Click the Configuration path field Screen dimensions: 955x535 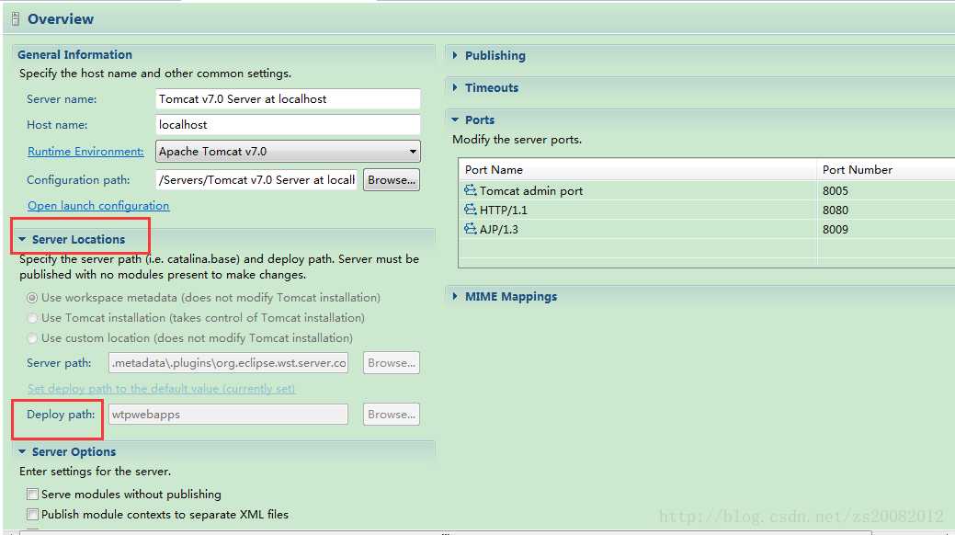click(x=256, y=180)
